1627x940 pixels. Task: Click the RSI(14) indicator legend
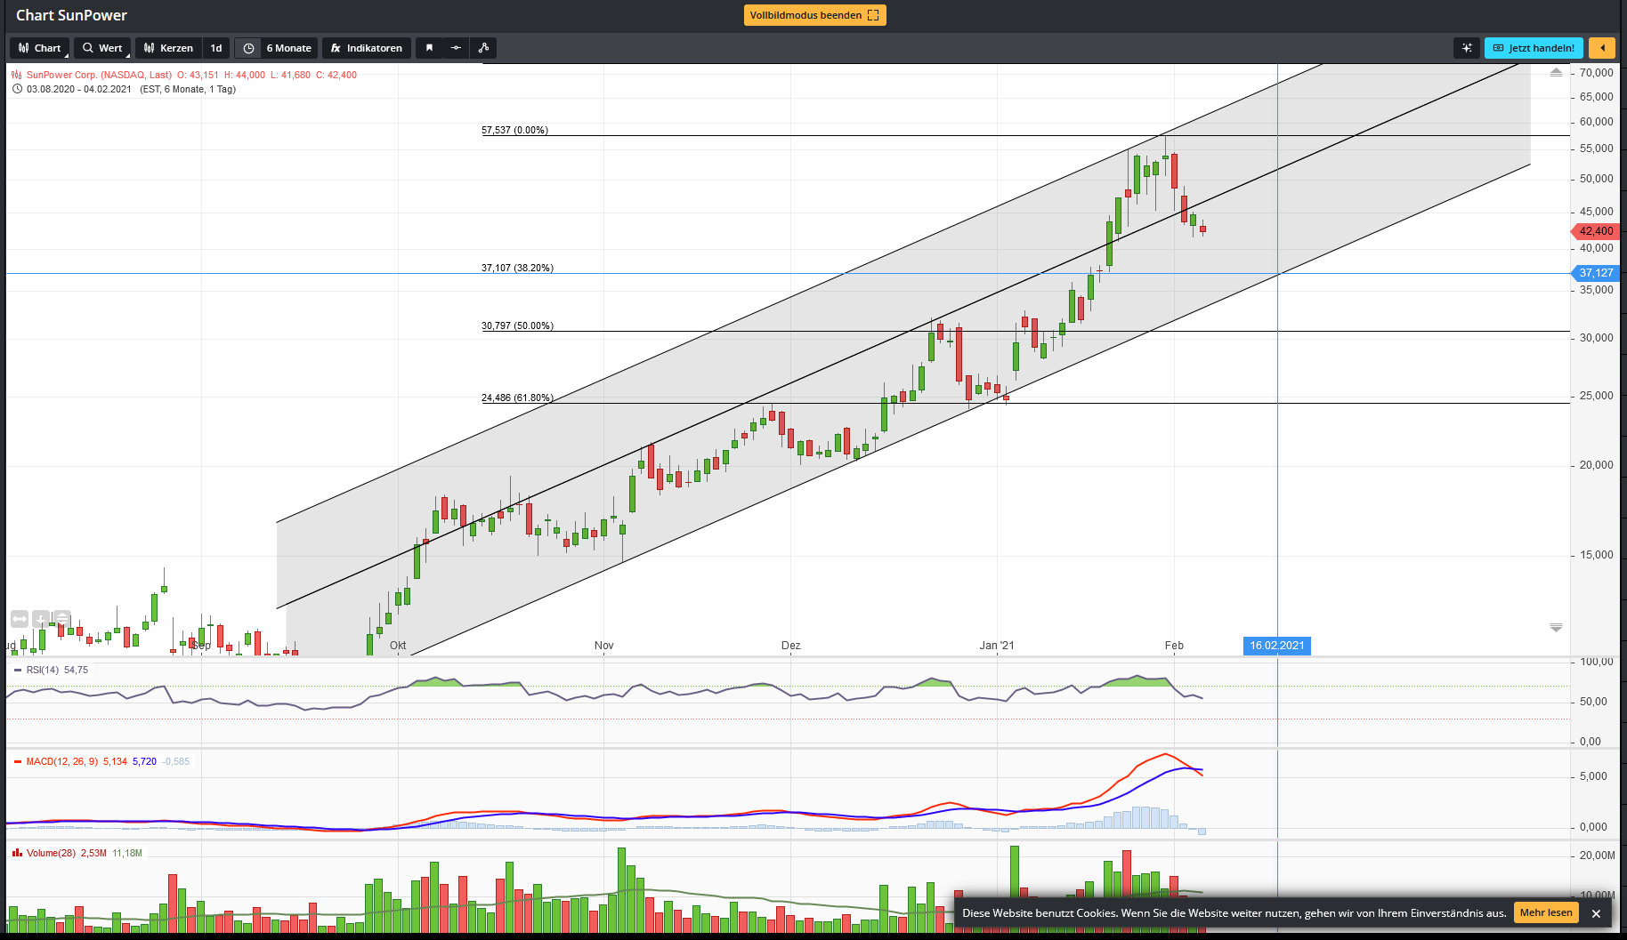coord(43,670)
